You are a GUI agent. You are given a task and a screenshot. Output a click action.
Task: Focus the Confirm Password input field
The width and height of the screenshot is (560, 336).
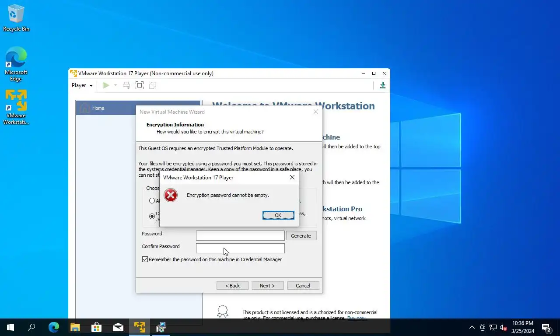click(240, 248)
